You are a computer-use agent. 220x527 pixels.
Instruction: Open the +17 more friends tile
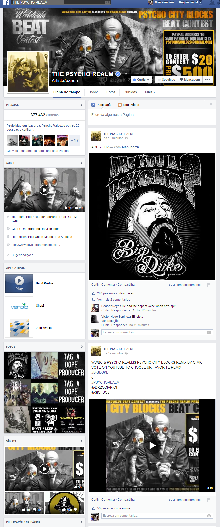pos(75,140)
